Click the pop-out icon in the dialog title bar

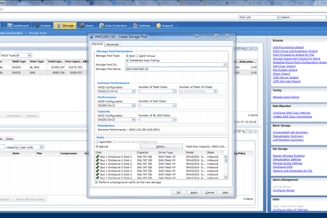[x=196, y=36]
